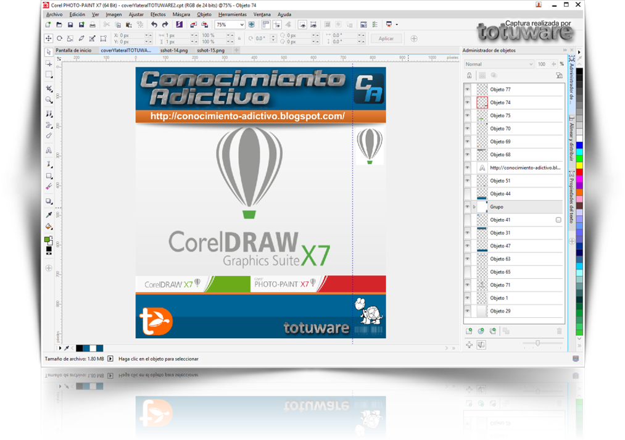Open Alinear y distribuir docker tab
Viewport: 625px width, 440px height.
(571, 138)
